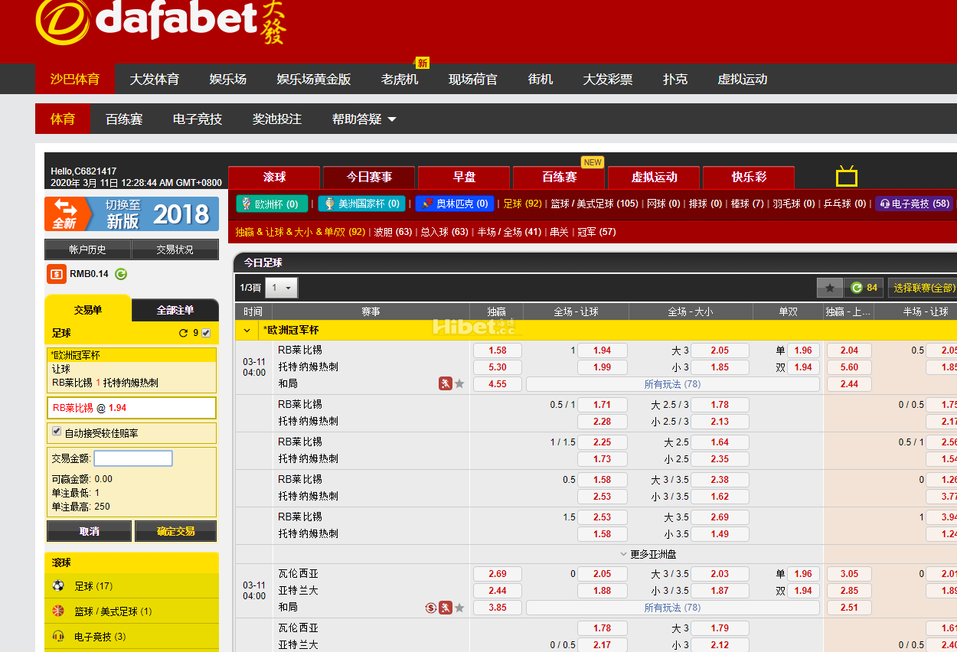Open the 帮助答疑 dropdown menu
Screen dimensions: 957x652
(x=364, y=119)
